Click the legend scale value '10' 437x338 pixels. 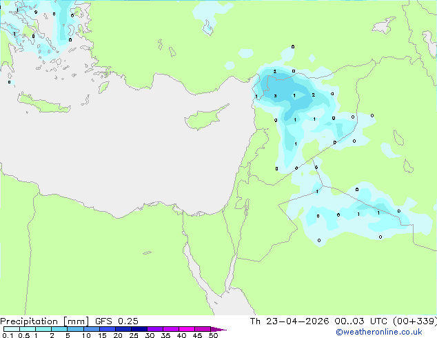pyautogui.click(x=86, y=335)
